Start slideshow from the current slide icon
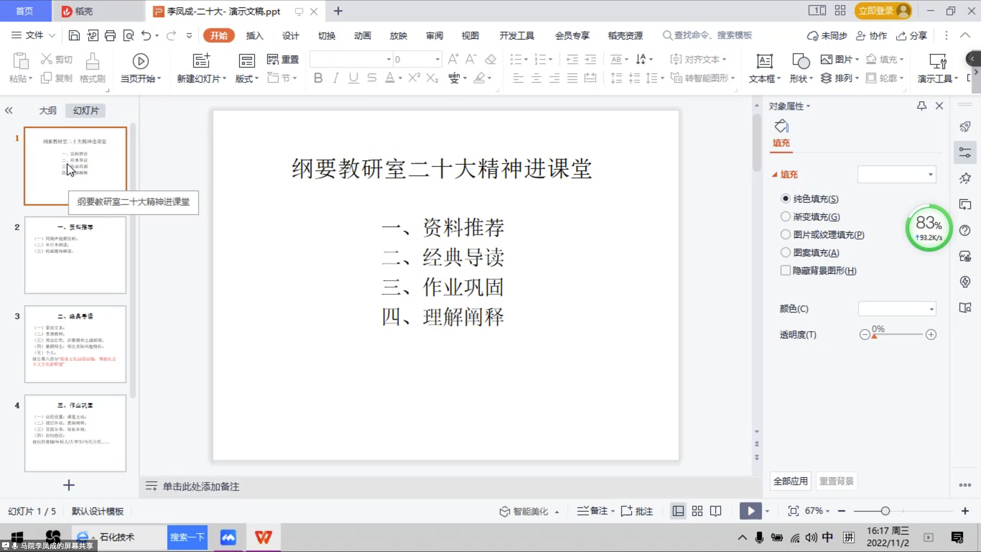 (x=140, y=61)
